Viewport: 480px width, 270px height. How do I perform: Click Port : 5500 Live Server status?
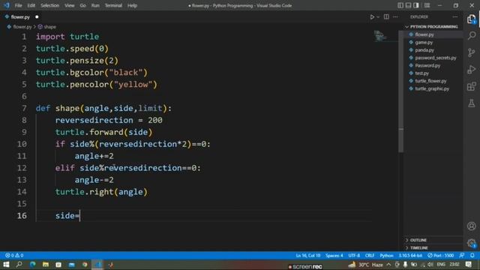click(x=441, y=255)
